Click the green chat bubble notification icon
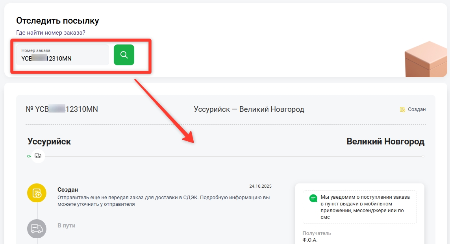This screenshot has height=244, width=450. [x=313, y=198]
